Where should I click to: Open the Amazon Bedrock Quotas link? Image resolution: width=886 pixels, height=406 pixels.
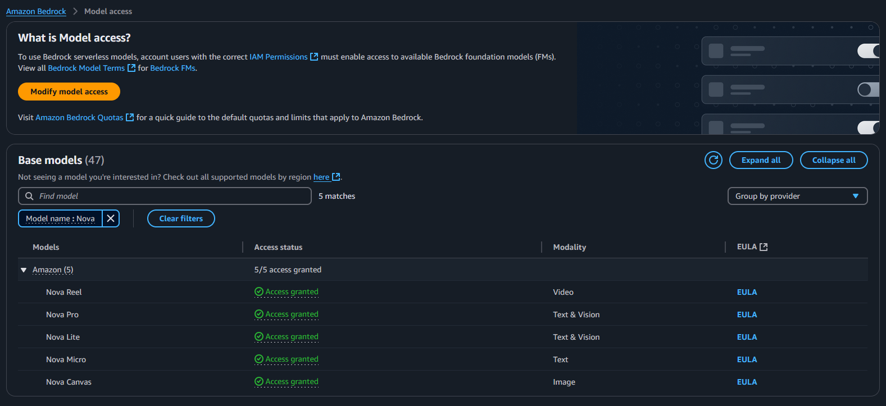tap(79, 117)
